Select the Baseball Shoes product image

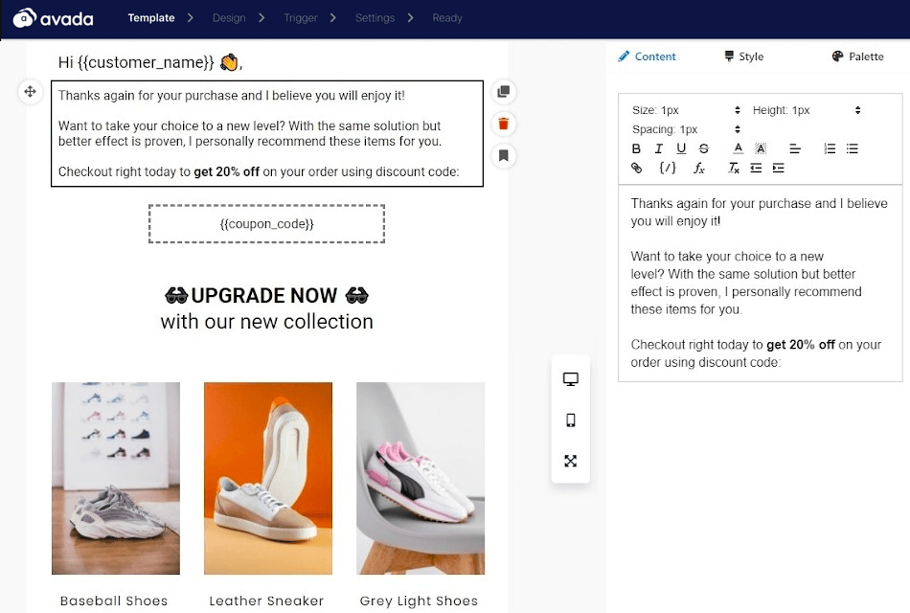[116, 478]
